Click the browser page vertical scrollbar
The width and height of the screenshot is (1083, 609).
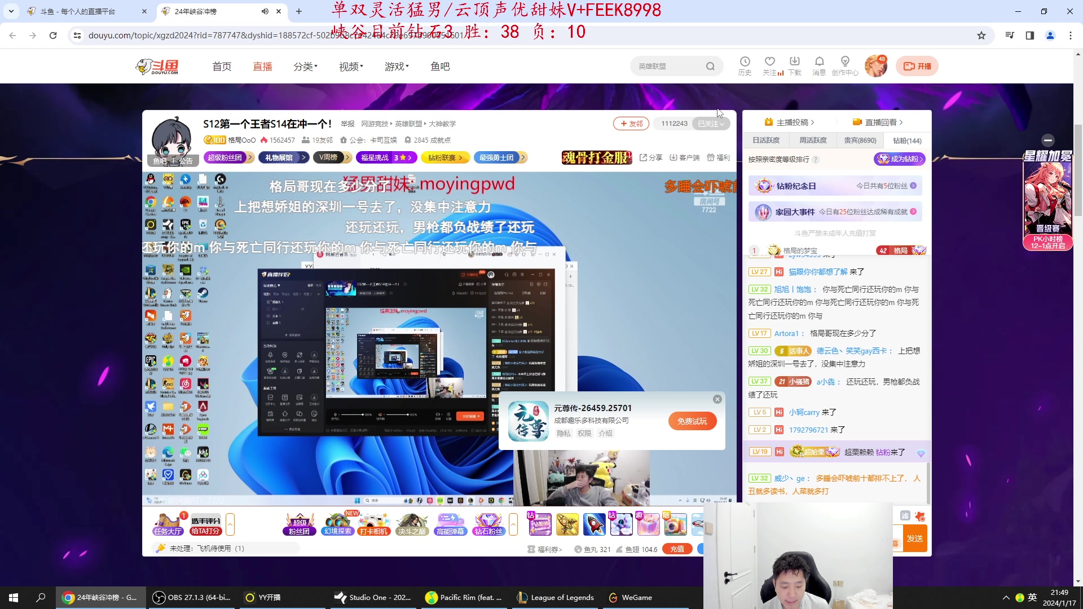tap(1078, 169)
